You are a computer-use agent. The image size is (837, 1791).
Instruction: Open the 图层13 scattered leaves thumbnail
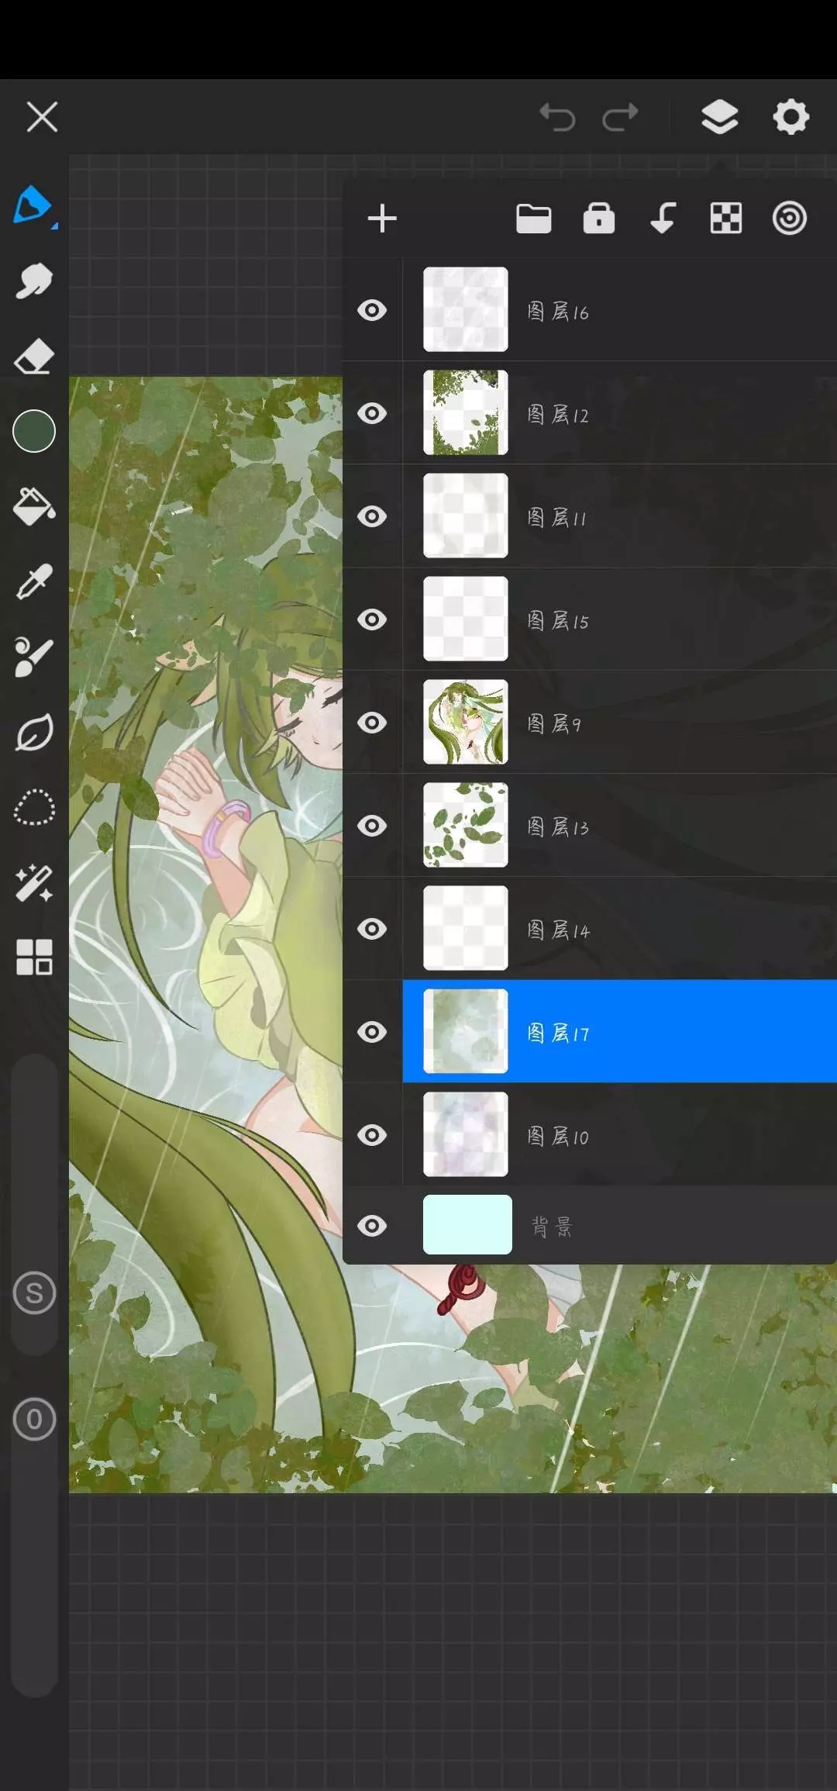click(x=466, y=825)
